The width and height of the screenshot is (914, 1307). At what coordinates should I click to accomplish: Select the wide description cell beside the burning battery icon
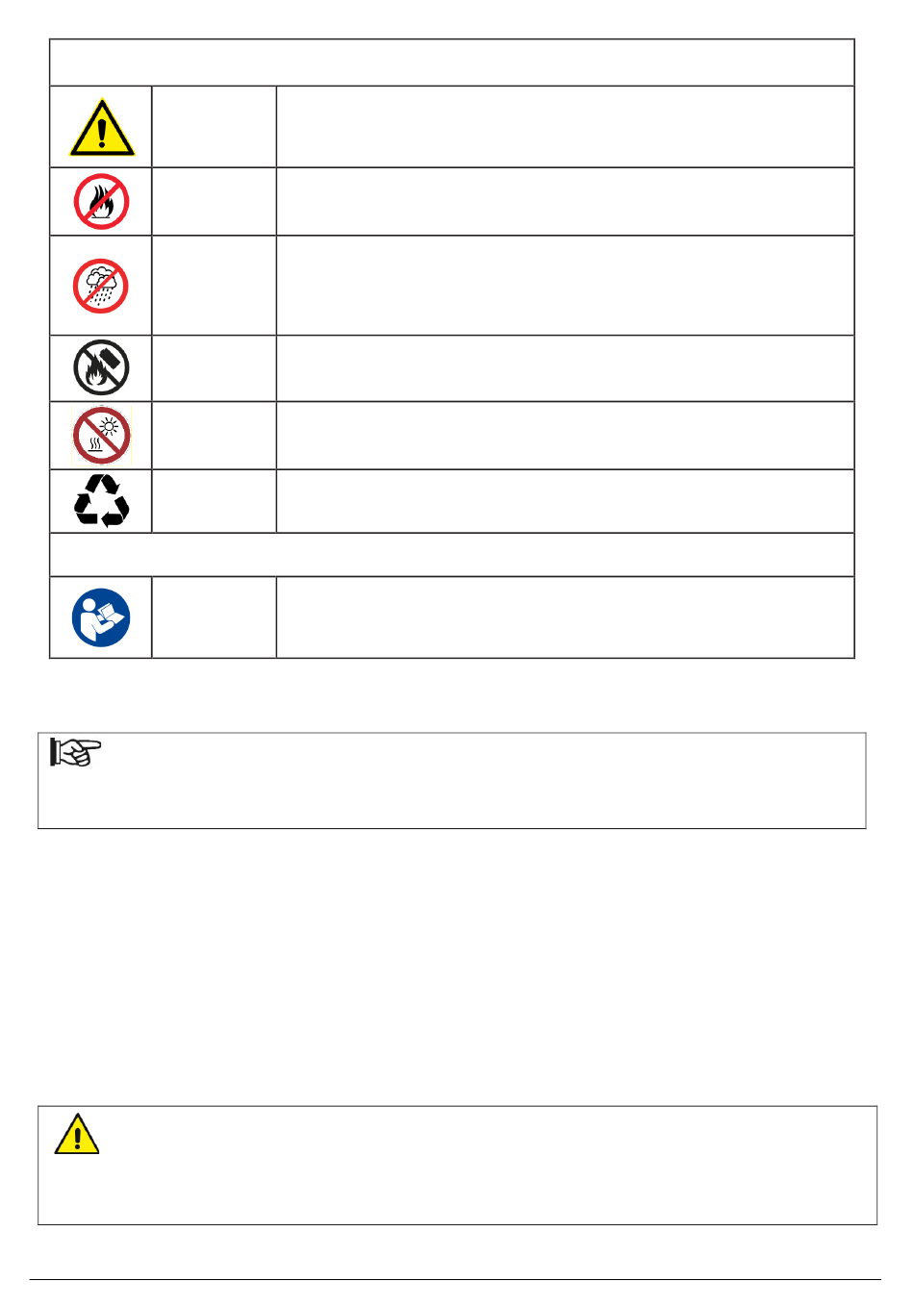tap(565, 367)
